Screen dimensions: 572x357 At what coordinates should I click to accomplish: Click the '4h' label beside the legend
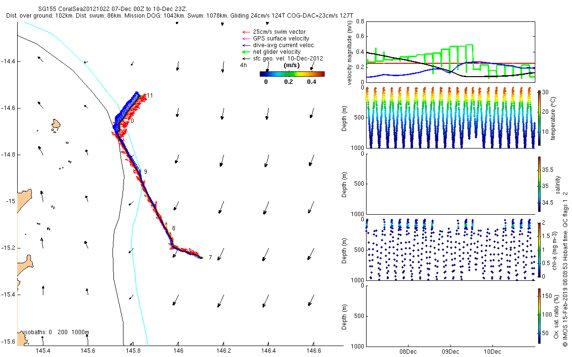(243, 65)
